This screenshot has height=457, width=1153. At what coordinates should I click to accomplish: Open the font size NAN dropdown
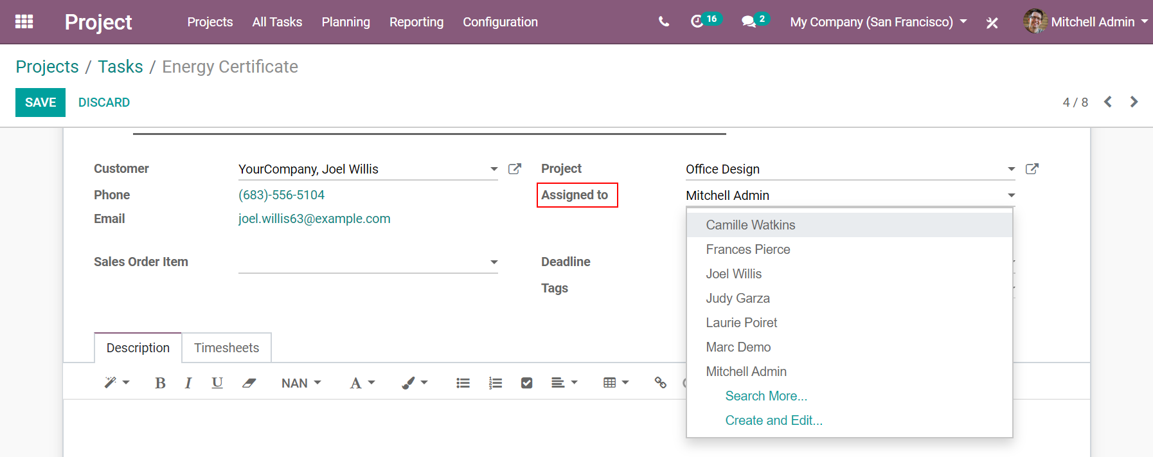click(x=301, y=383)
